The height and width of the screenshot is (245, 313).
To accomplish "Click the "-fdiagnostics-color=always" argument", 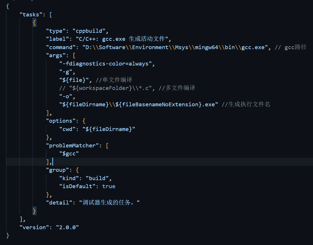I will click(105, 64).
